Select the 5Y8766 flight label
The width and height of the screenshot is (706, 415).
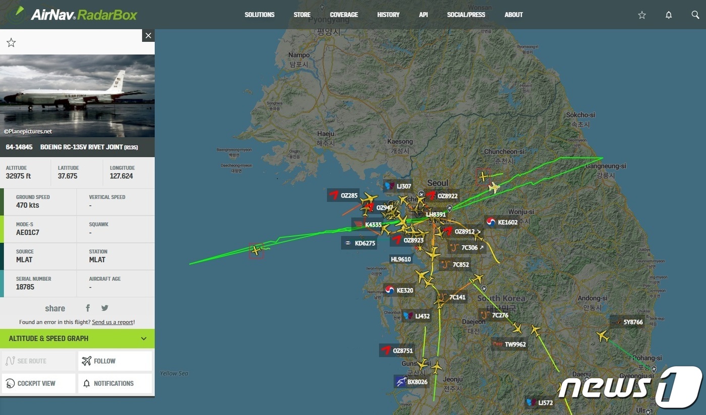coord(627,322)
